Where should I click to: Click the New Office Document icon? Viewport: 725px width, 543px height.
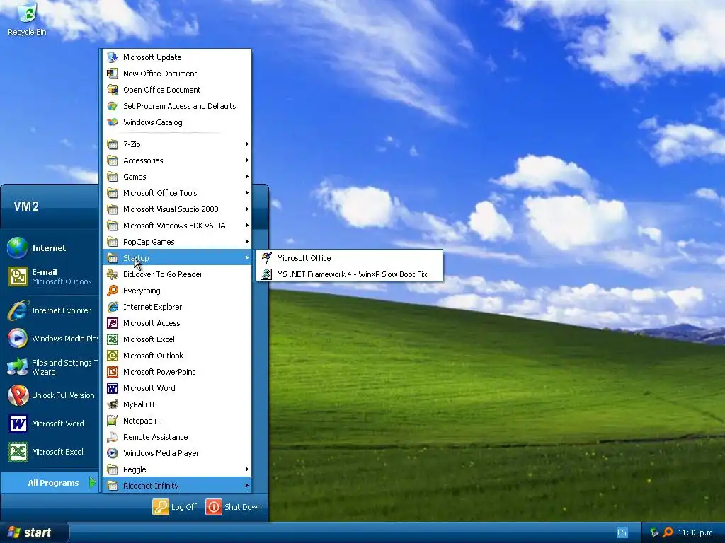point(113,74)
